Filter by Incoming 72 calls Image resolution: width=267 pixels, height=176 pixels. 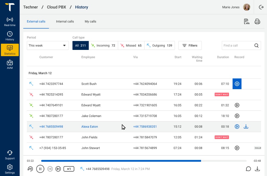point(103,45)
